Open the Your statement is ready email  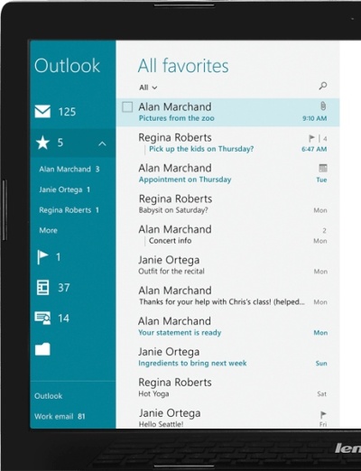pos(227,327)
